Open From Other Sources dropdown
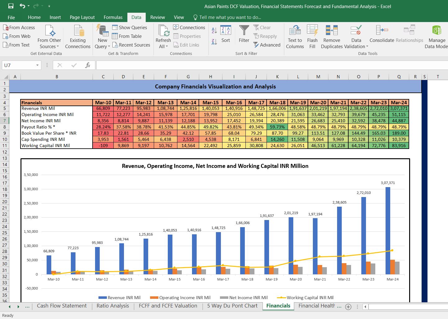Image resolution: width=448 pixels, height=319 pixels. pos(49,37)
